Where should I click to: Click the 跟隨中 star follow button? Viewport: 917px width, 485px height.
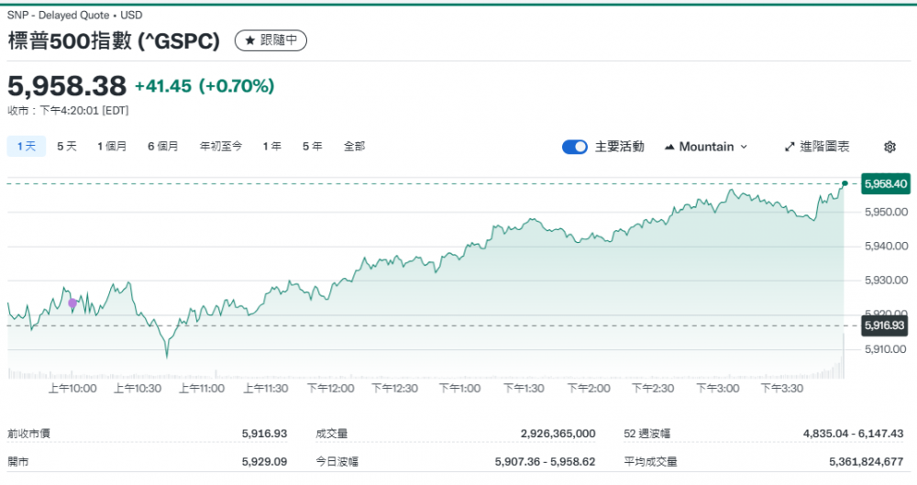(271, 40)
